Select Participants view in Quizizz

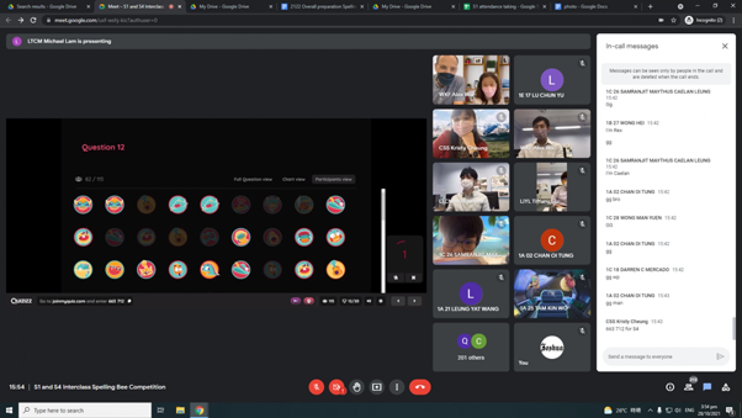click(x=333, y=179)
